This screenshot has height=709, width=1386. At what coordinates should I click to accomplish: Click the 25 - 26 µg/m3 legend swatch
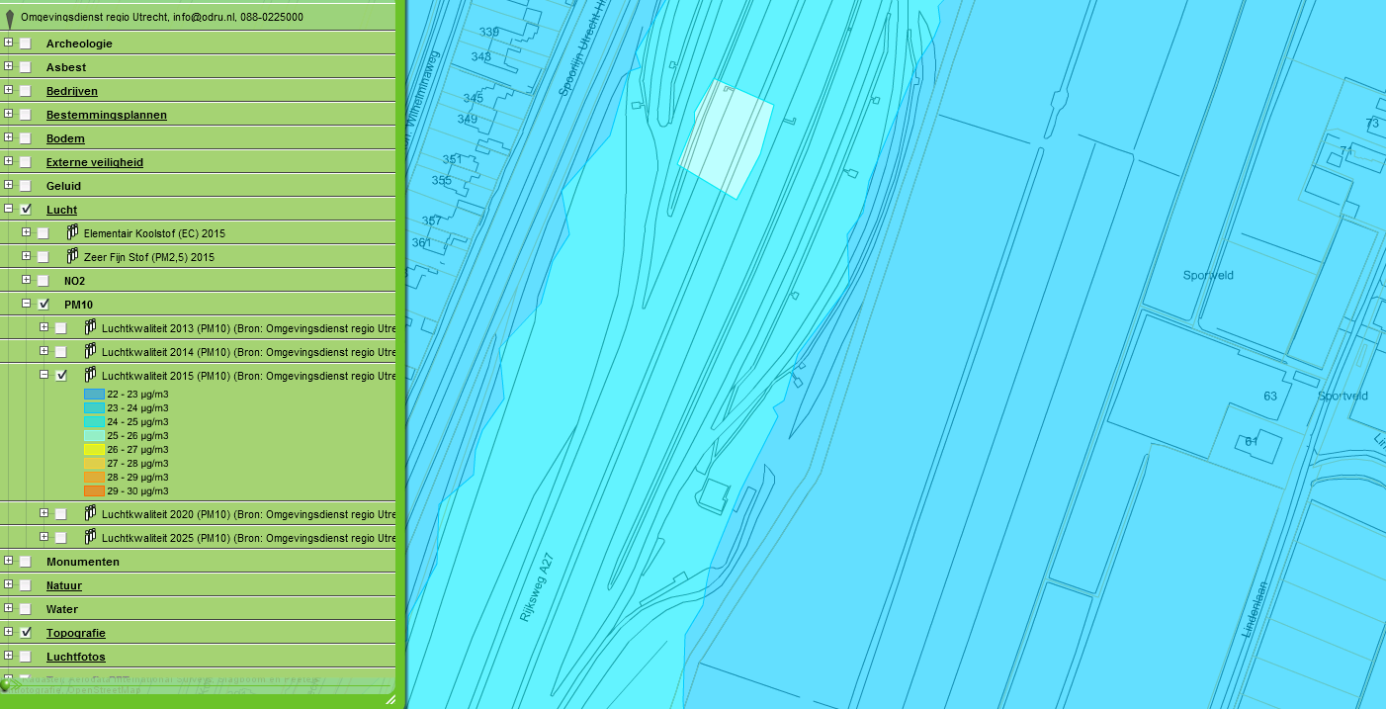click(94, 436)
